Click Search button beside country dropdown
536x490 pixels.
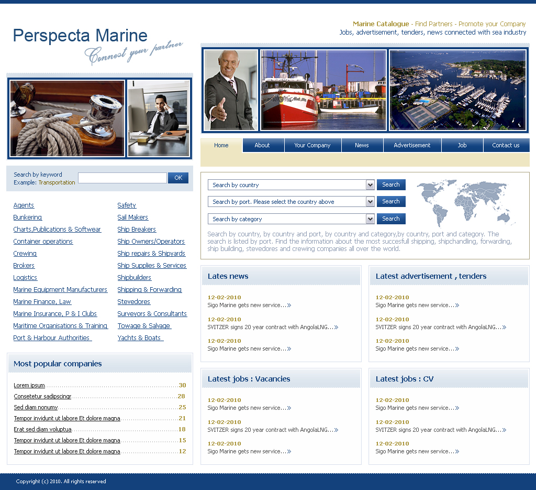coord(391,184)
